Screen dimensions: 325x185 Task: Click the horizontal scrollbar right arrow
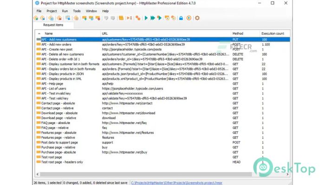point(287,174)
